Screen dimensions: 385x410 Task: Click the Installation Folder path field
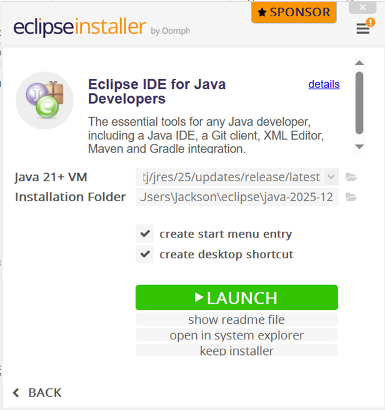237,197
